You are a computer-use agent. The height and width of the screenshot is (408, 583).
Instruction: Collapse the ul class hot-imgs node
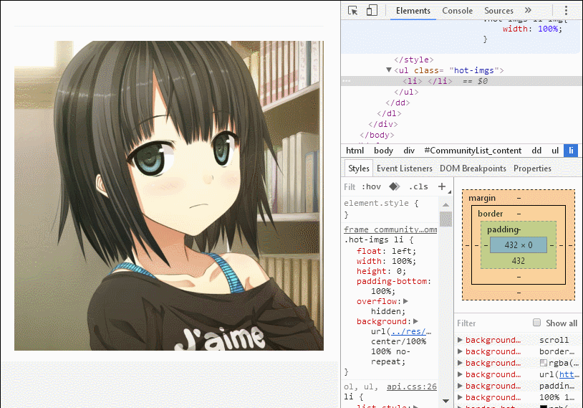388,70
